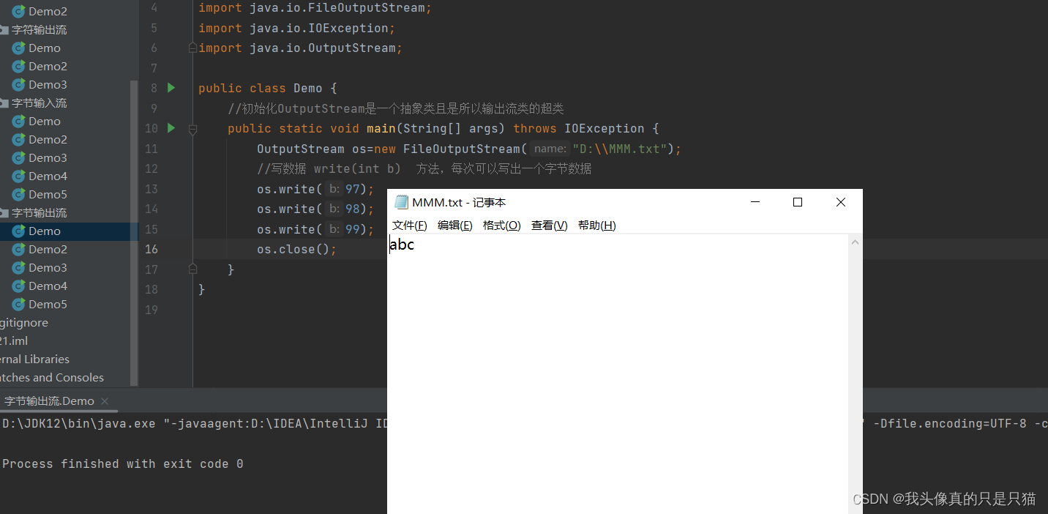Screen dimensions: 1048x514
Task: Open Demo2 under 字节输入流
Action: (48, 139)
